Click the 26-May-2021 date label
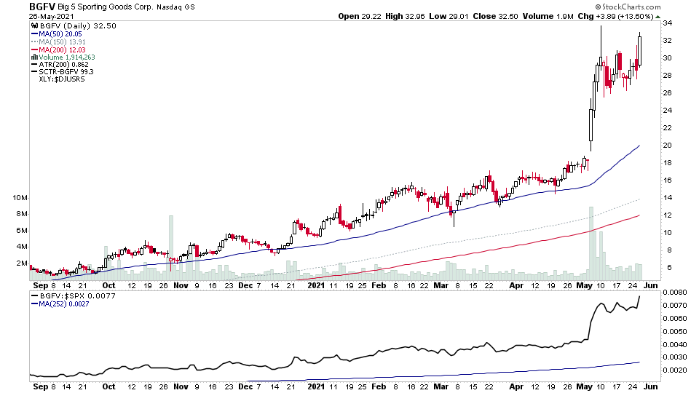 pyautogui.click(x=51, y=17)
